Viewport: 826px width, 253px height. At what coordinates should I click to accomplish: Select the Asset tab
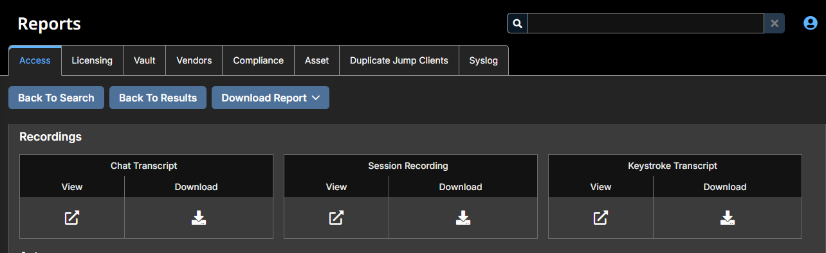tap(317, 60)
